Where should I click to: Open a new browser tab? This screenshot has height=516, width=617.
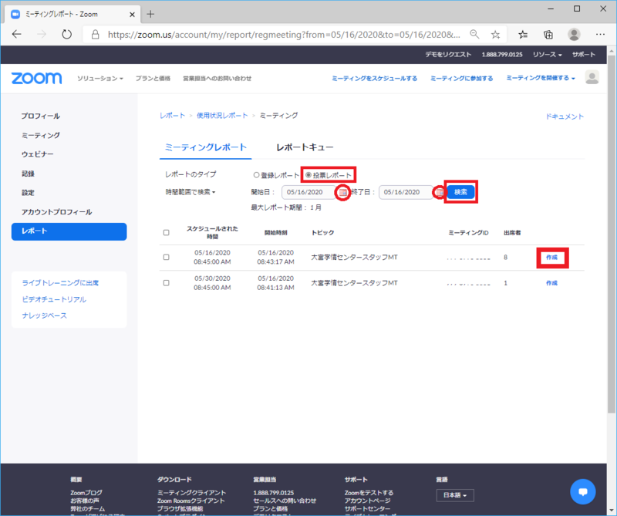[x=150, y=14]
